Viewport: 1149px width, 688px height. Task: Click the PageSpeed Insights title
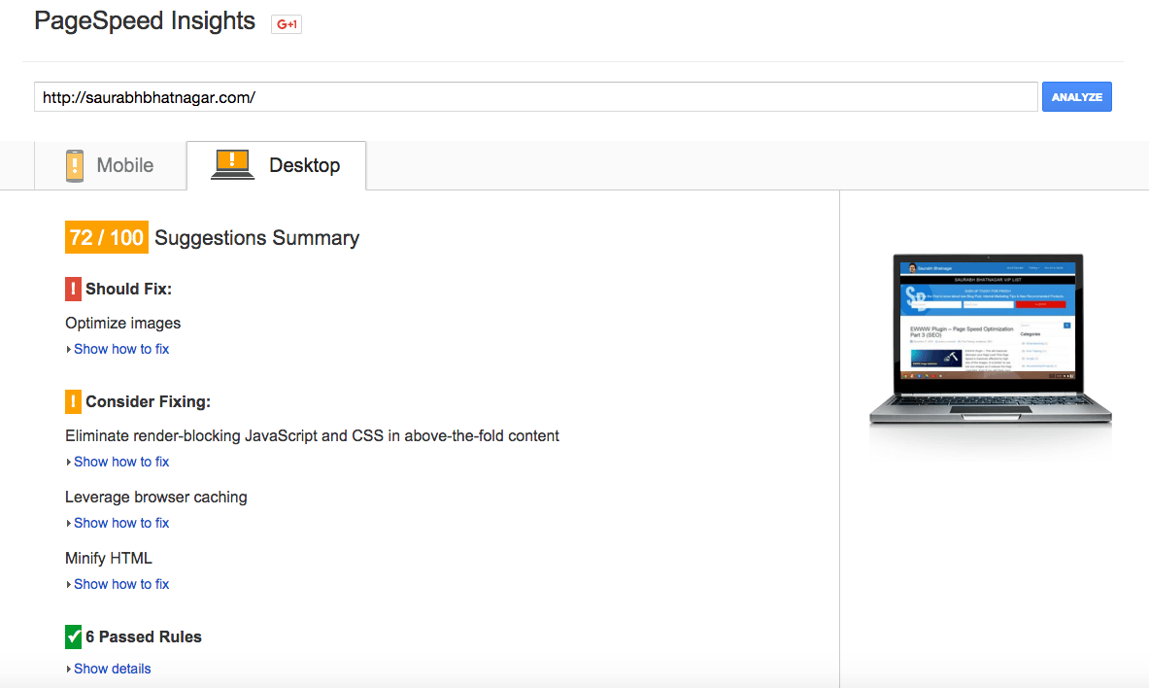[x=145, y=21]
